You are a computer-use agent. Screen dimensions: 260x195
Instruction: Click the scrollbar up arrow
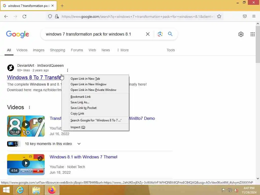click(x=258, y=24)
